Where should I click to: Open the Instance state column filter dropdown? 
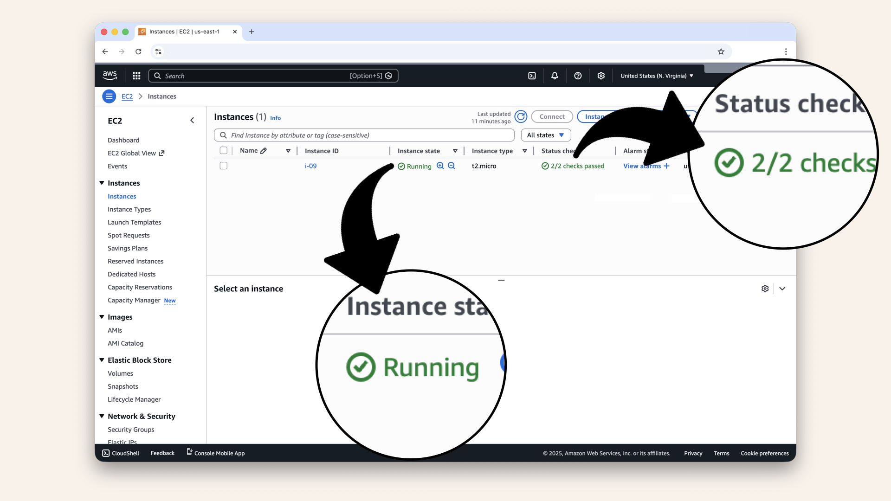coord(455,150)
